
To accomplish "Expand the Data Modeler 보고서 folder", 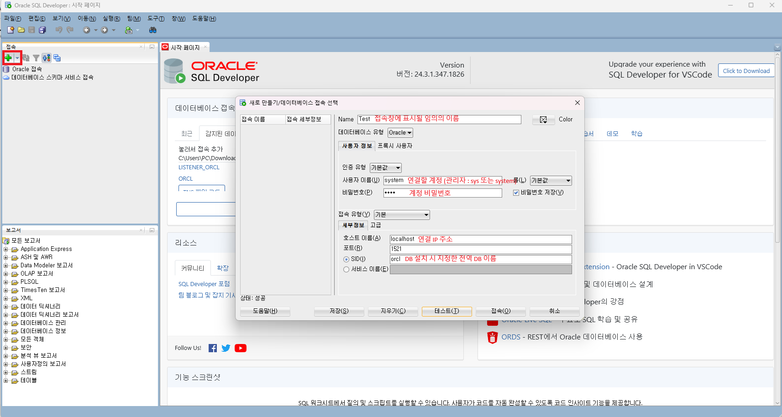I will (x=5, y=266).
